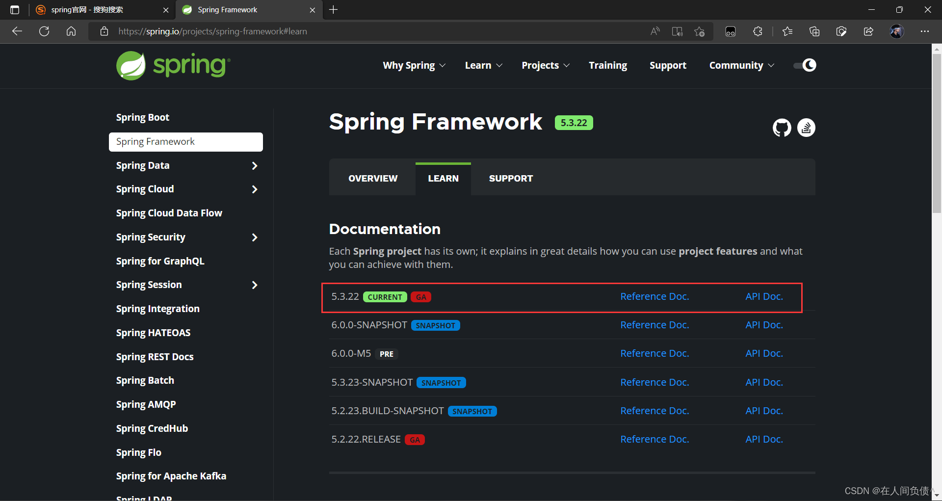
Task: Expand the Spring Session submenu arrow
Action: 255,285
